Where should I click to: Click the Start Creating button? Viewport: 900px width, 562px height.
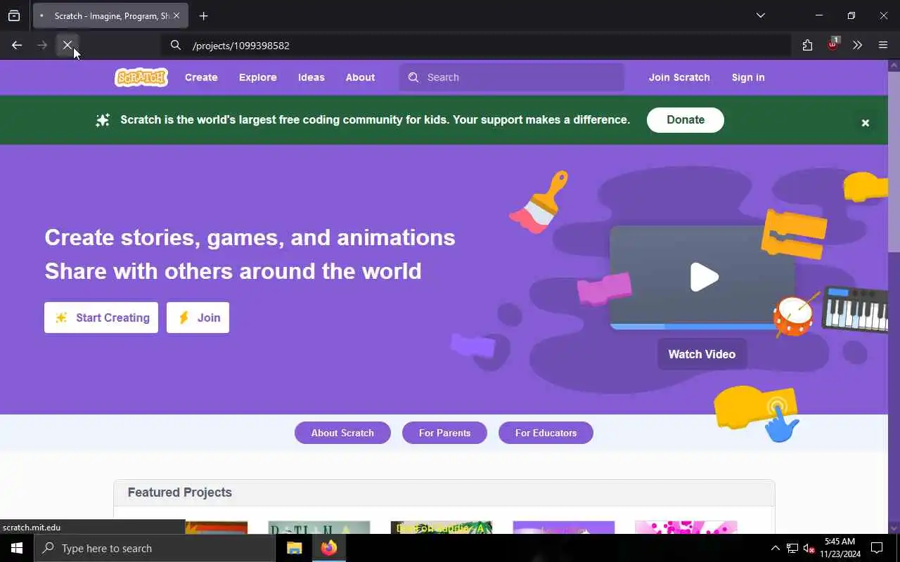[101, 318]
